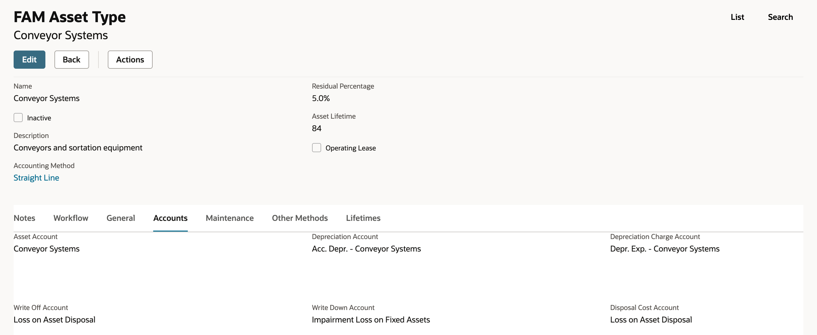Toggle the Inactive checkbox
The image size is (817, 335).
coord(18,118)
